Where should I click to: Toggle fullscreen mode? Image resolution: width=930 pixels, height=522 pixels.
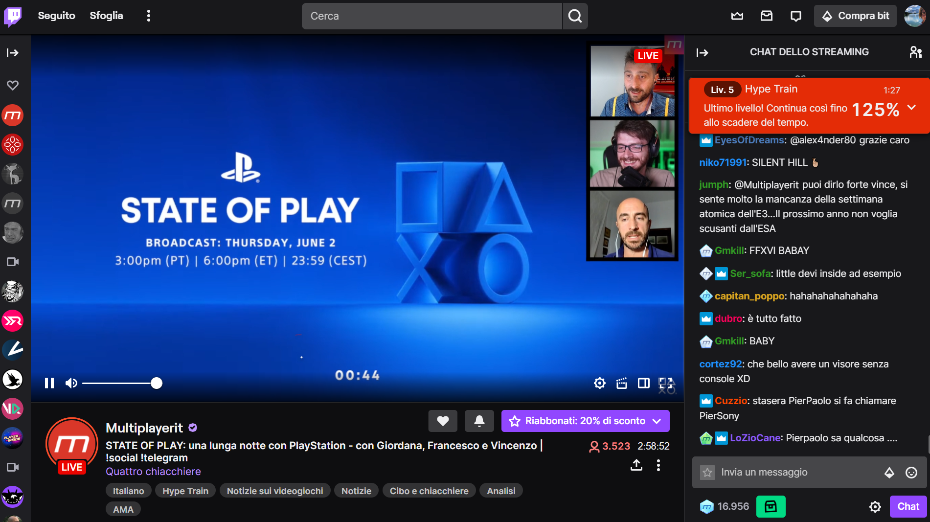coord(666,383)
